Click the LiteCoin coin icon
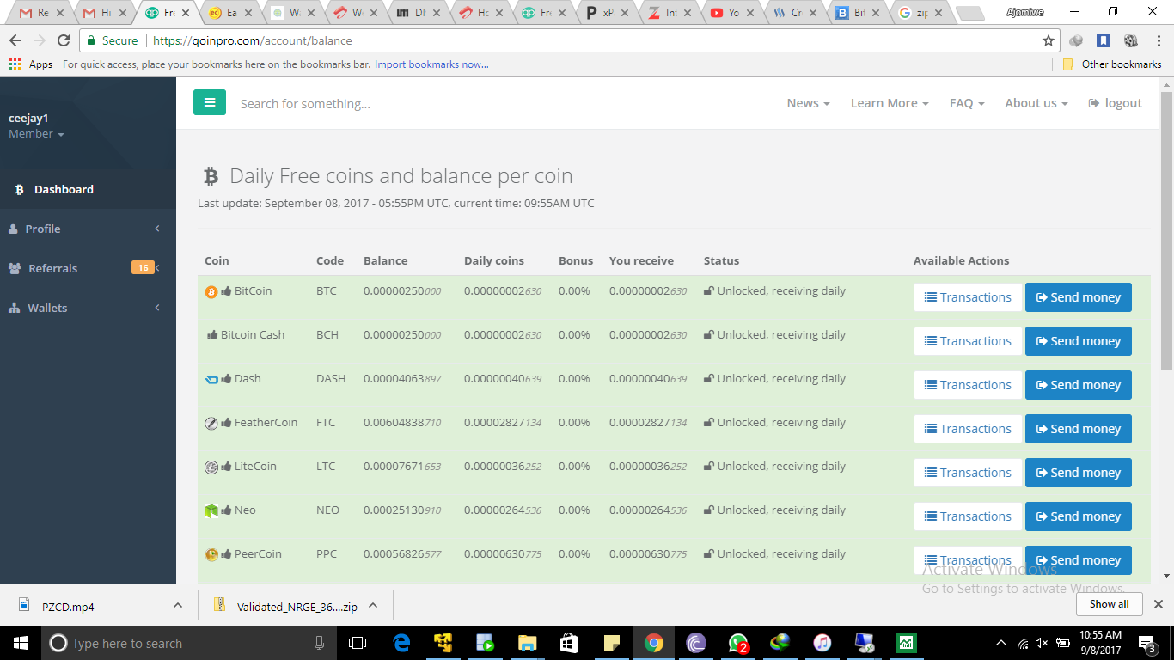 click(x=211, y=467)
